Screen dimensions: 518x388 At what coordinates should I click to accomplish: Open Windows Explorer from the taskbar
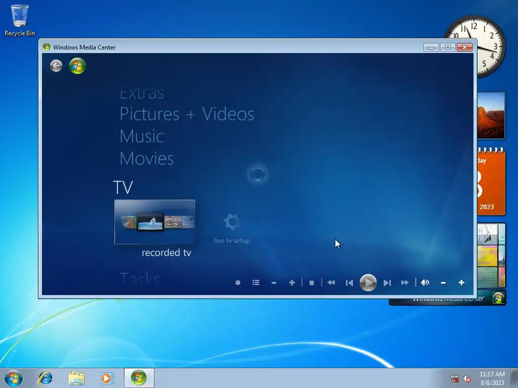pyautogui.click(x=76, y=378)
